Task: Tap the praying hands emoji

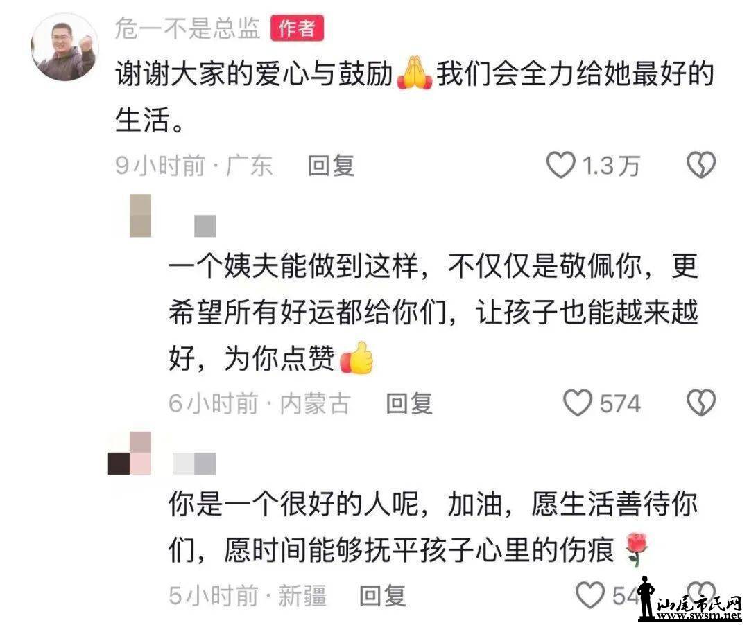Action: click(x=414, y=74)
